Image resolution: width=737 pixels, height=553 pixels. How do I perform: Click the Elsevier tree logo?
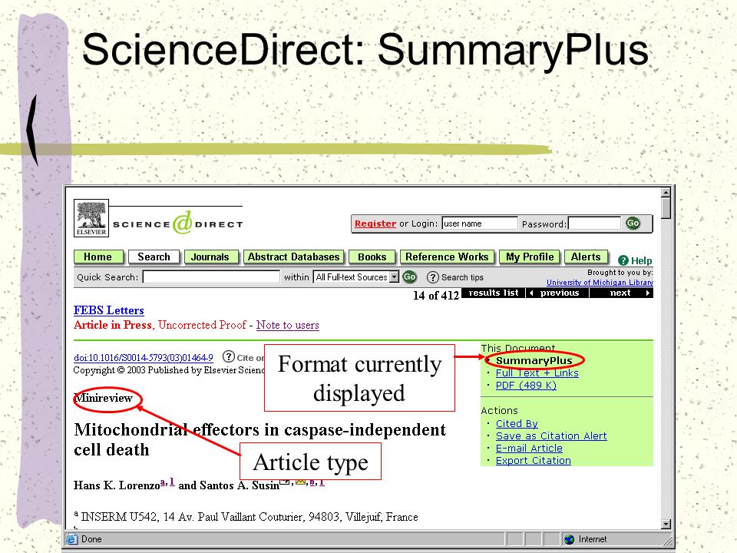tap(91, 217)
